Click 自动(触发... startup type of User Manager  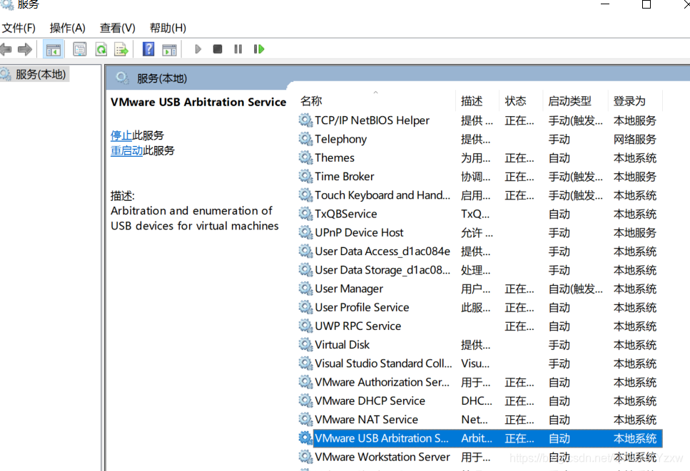point(575,289)
